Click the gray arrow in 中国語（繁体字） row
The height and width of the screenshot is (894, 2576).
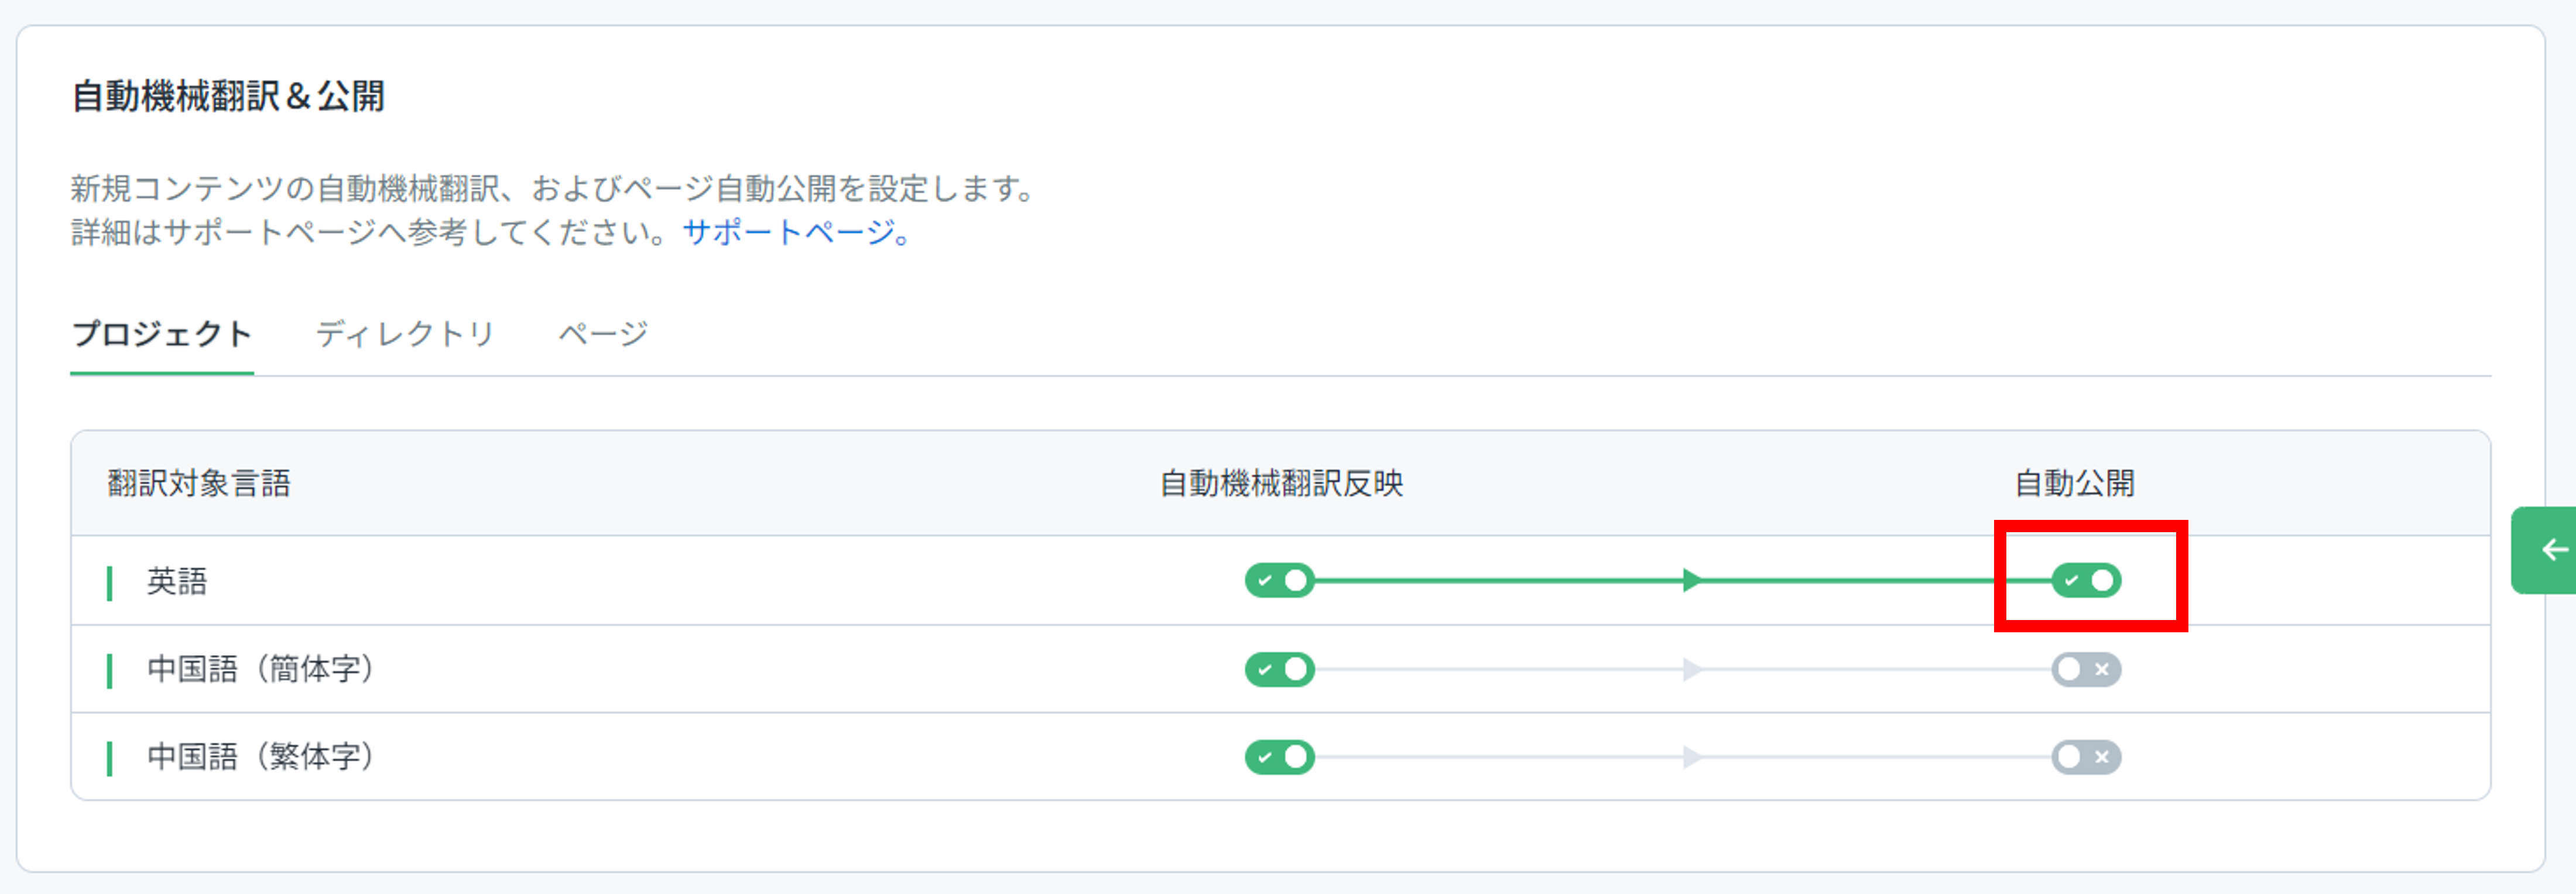point(1692,757)
